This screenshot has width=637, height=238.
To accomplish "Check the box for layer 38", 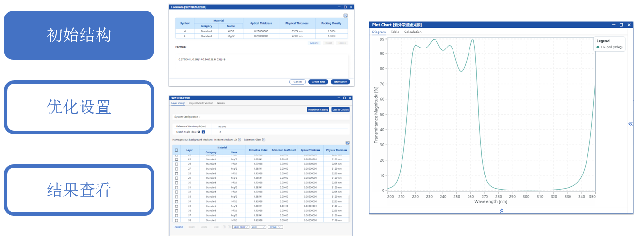I will [x=176, y=220].
